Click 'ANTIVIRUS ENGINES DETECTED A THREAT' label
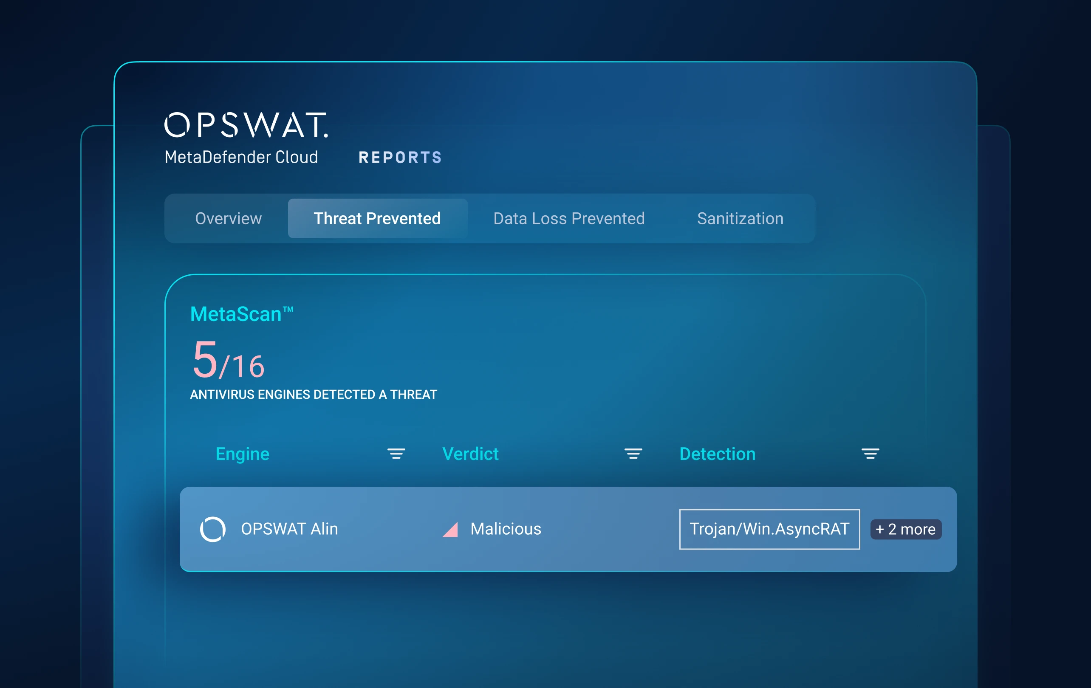The image size is (1091, 688). (x=314, y=395)
